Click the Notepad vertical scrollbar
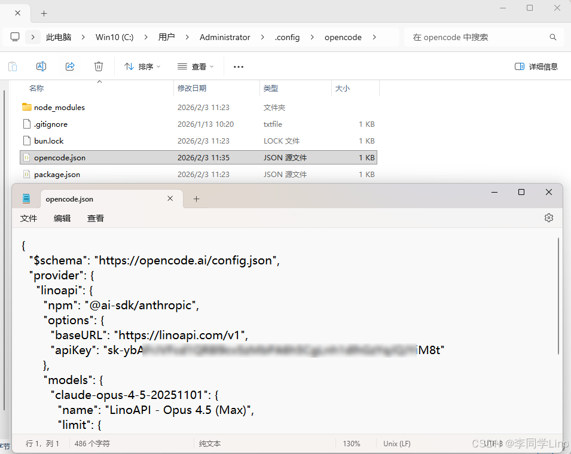 click(558, 296)
